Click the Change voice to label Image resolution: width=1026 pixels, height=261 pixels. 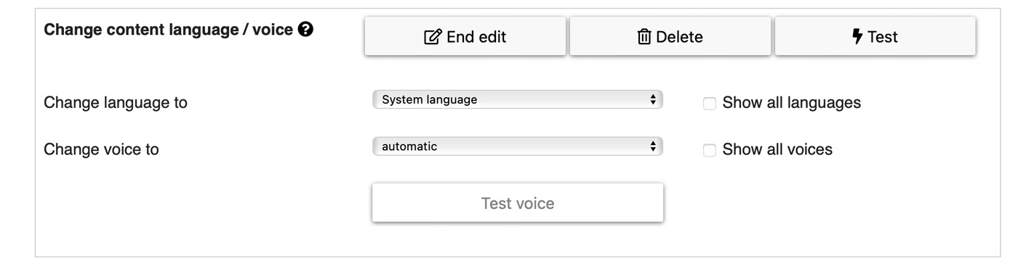[x=102, y=149]
